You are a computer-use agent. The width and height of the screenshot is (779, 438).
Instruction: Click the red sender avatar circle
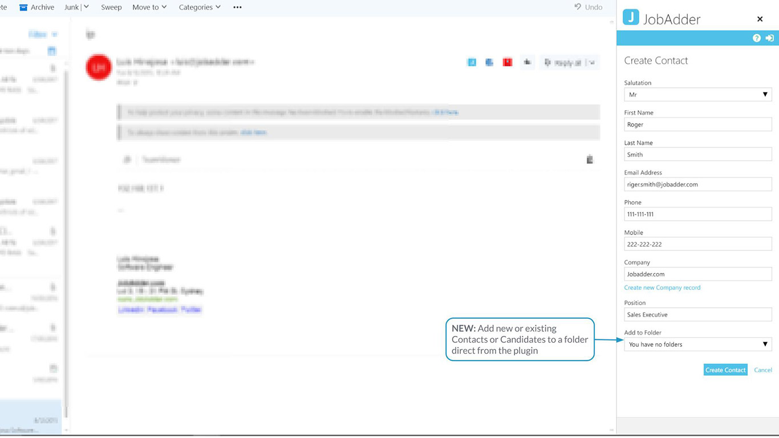tap(99, 67)
